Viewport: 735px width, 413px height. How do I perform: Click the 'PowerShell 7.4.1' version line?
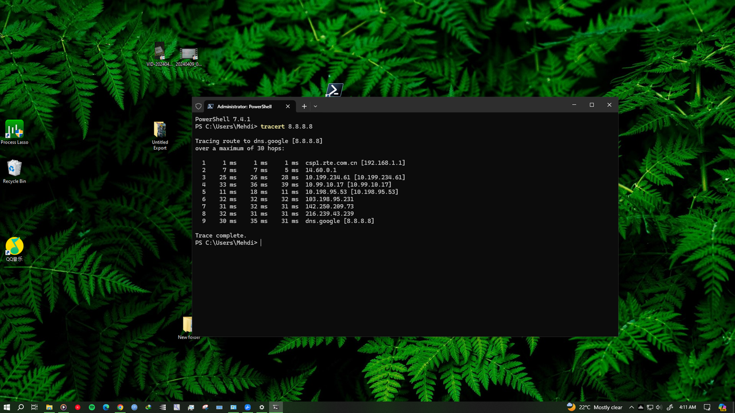223,119
